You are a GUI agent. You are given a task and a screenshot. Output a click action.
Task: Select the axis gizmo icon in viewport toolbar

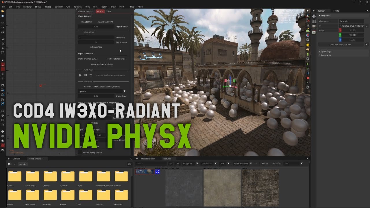pos(308,16)
